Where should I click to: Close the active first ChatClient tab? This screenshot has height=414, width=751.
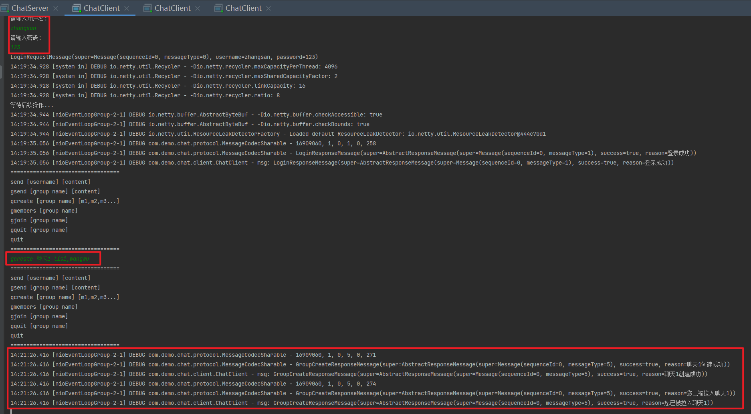tap(127, 8)
